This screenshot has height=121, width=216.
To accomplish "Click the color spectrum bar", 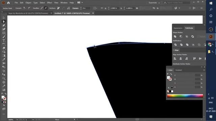I will tap(185, 96).
